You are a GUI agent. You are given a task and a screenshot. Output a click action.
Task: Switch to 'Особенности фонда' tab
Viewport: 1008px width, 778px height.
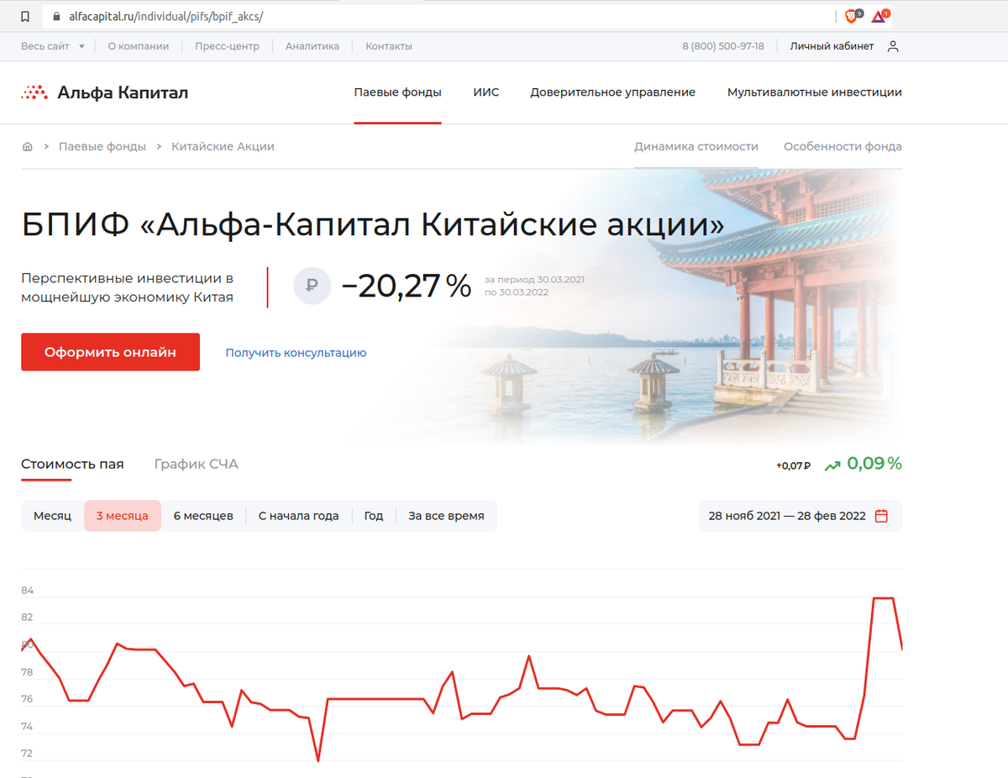(x=843, y=146)
